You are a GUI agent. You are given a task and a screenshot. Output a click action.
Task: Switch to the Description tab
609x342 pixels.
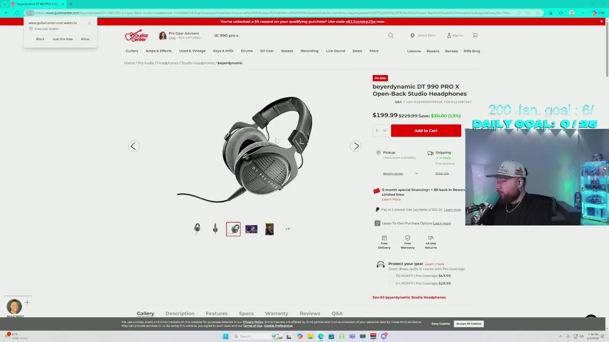pos(180,313)
